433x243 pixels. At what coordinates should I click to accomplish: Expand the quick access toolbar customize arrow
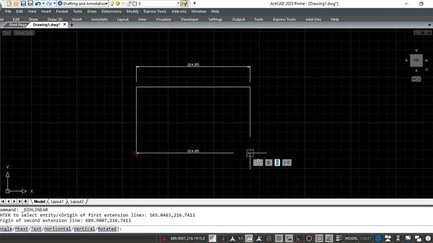[x=194, y=3]
